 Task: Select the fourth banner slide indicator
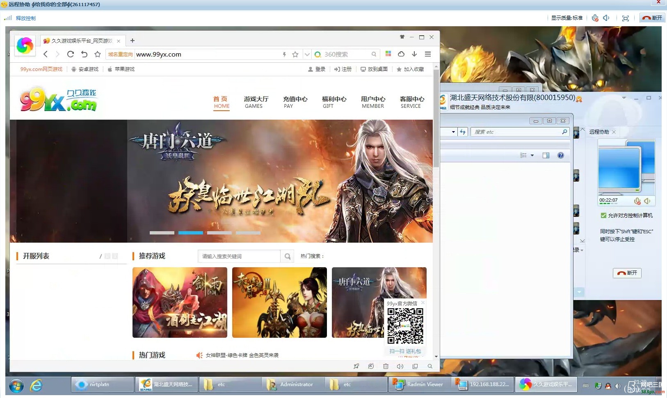pyautogui.click(x=248, y=233)
